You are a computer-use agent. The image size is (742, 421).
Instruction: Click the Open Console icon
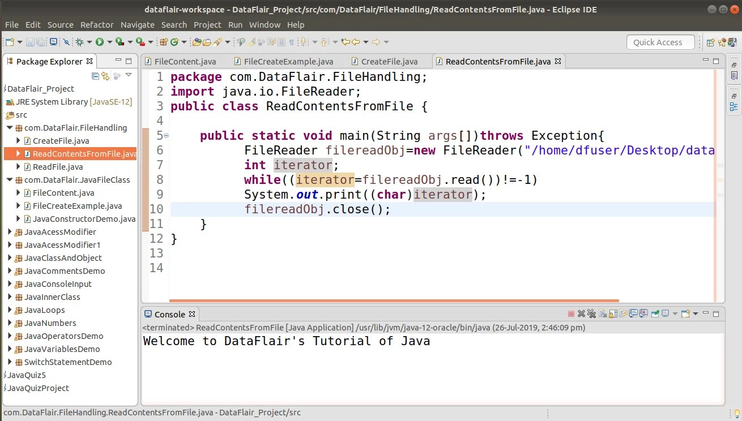point(685,314)
